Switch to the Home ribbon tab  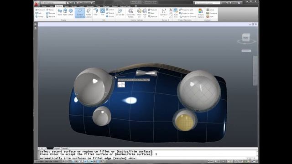(x=44, y=6)
